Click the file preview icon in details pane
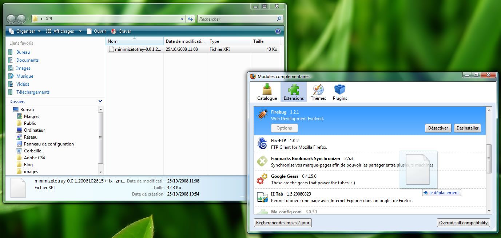The image size is (501, 238). click(18, 188)
